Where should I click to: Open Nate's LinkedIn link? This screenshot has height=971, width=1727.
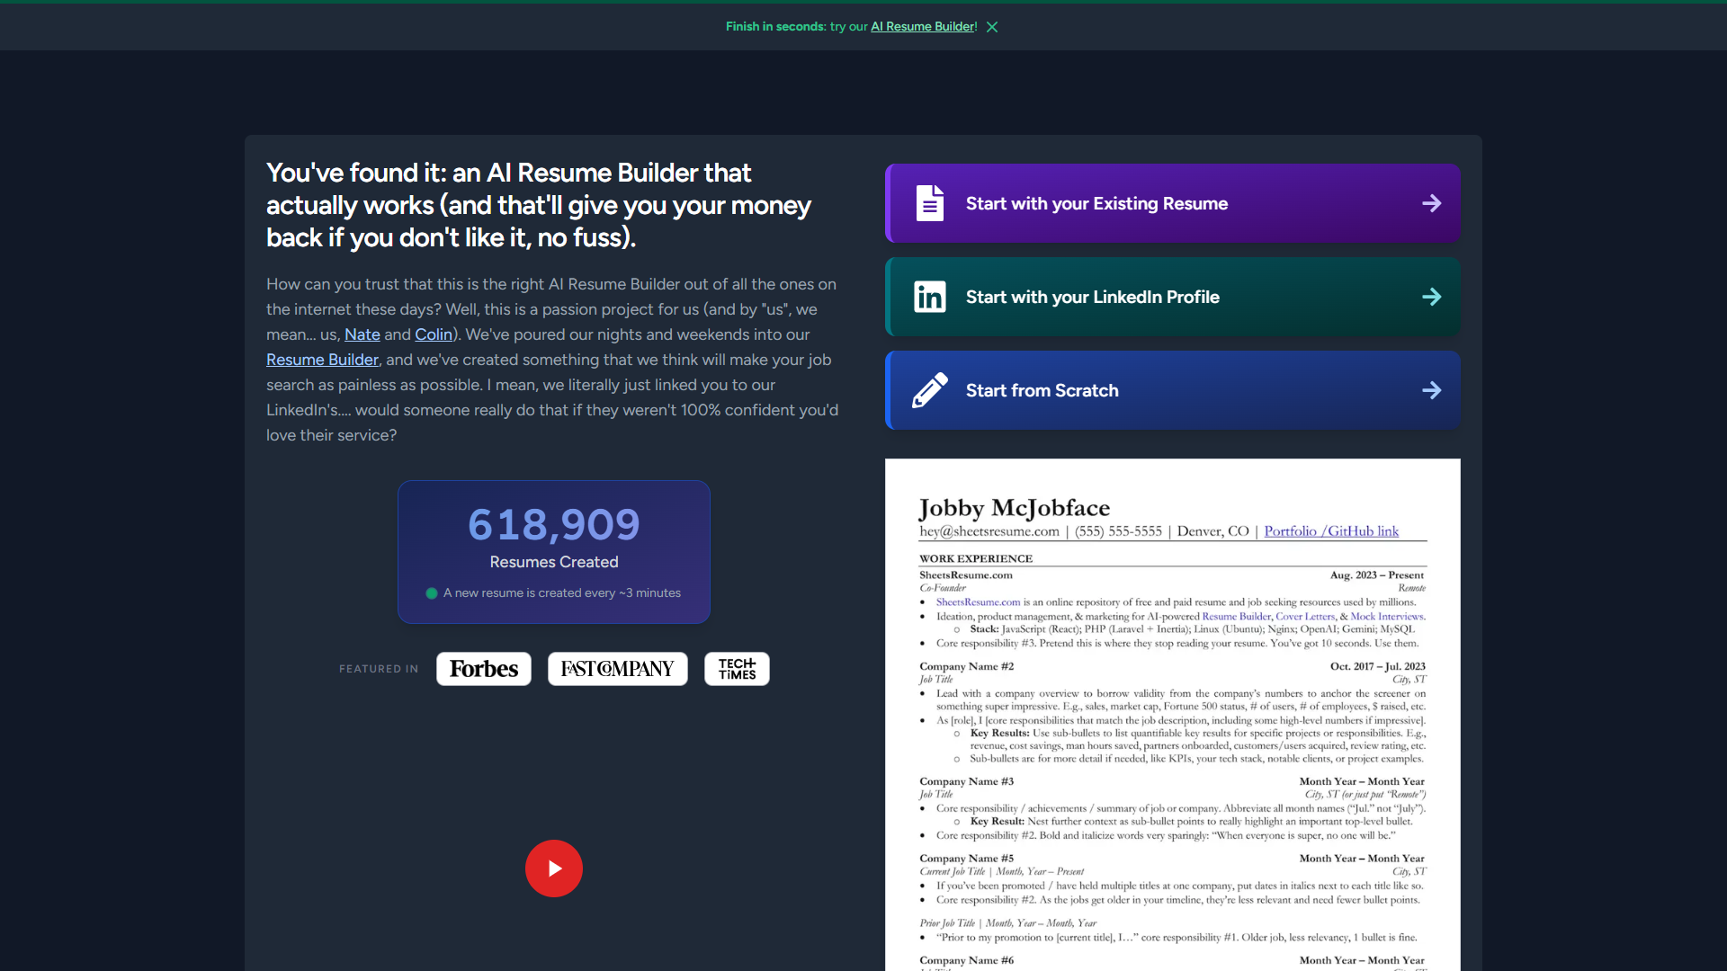point(362,334)
